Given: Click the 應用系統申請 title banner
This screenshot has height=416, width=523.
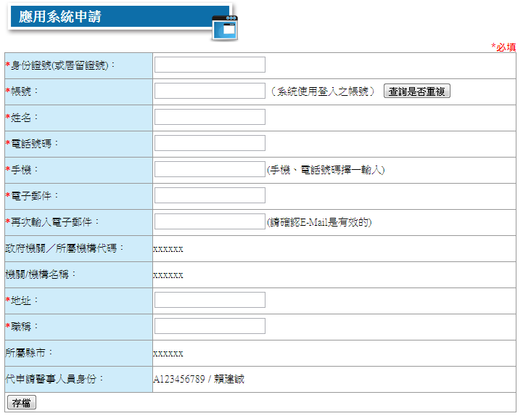Looking at the screenshot, I should [x=120, y=17].
